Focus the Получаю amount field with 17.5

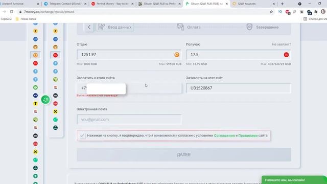pyautogui.click(x=239, y=55)
